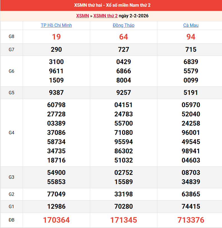Select special prize number 171345
The image size is (222, 228).
tap(123, 220)
